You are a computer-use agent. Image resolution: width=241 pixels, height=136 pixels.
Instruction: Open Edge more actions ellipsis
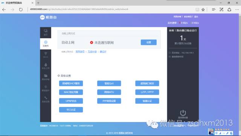click(x=237, y=9)
